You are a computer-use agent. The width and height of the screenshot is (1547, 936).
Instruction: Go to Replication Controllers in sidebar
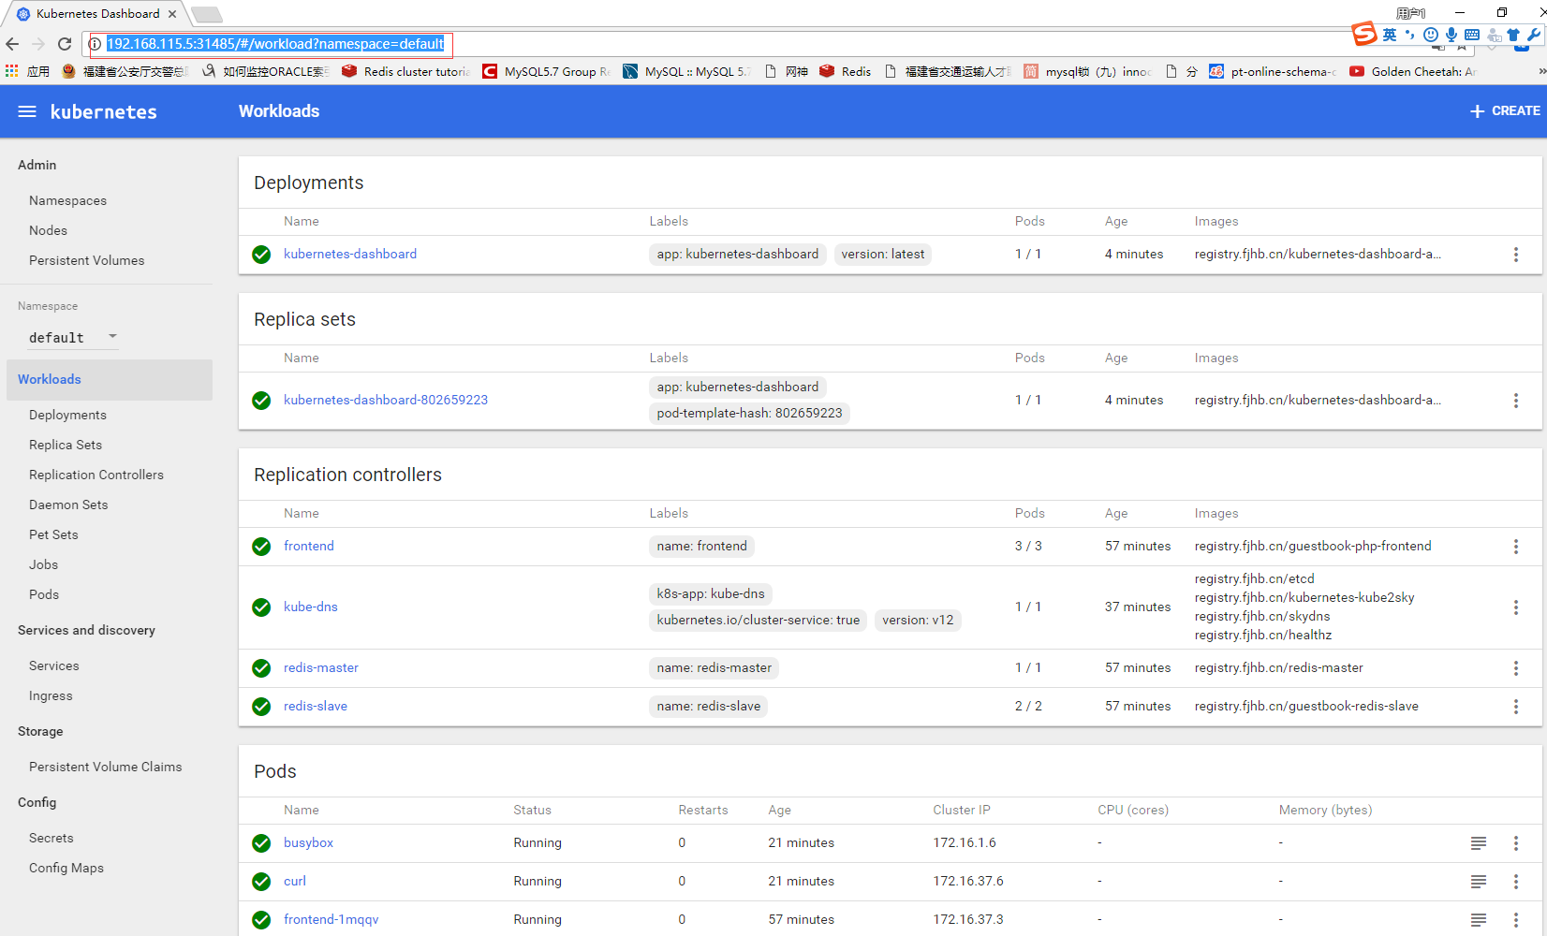click(96, 475)
